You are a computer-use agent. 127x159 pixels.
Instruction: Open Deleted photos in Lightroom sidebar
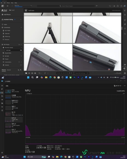point(6,65)
